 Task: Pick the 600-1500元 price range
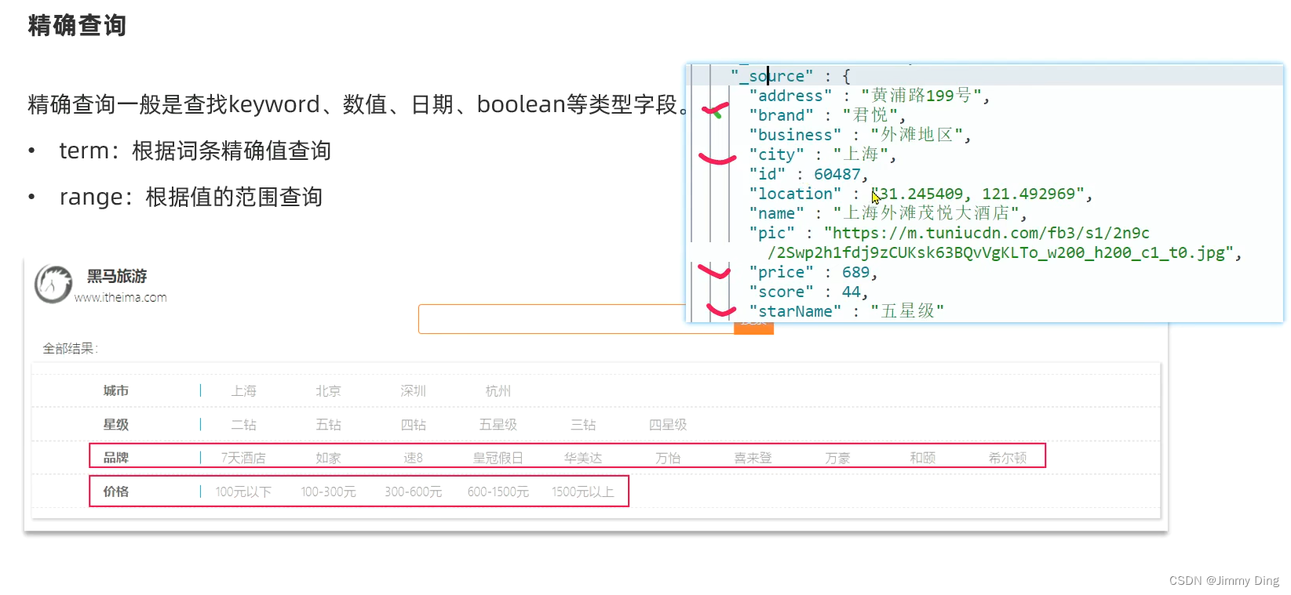point(498,492)
